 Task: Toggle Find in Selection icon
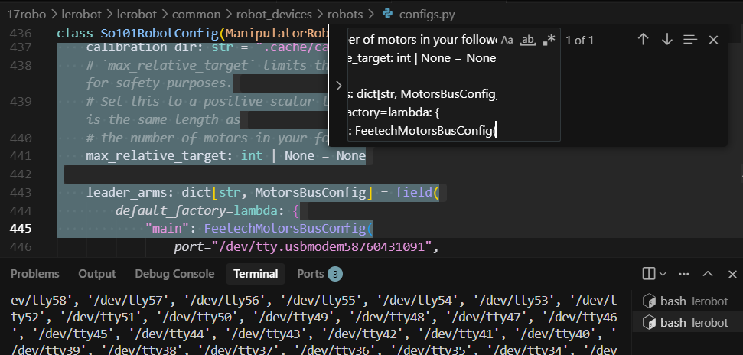pos(690,39)
